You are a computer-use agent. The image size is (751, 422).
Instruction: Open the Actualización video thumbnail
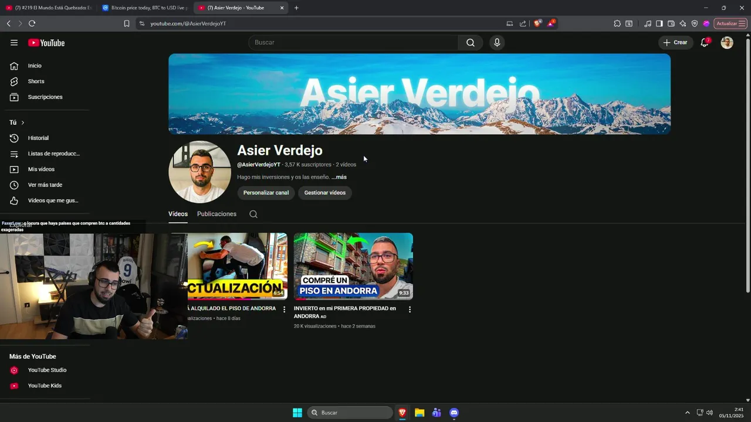[x=237, y=266]
